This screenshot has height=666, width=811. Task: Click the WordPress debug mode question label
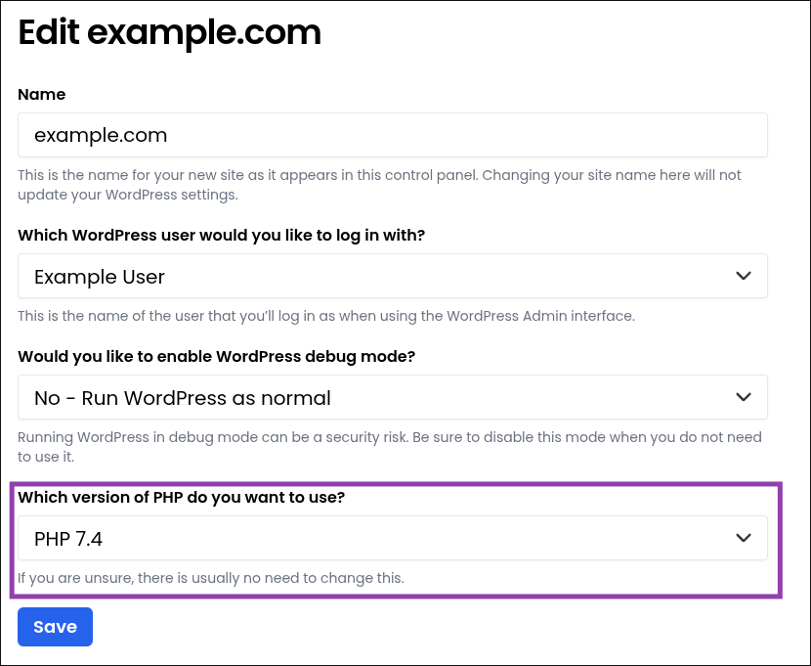(216, 357)
